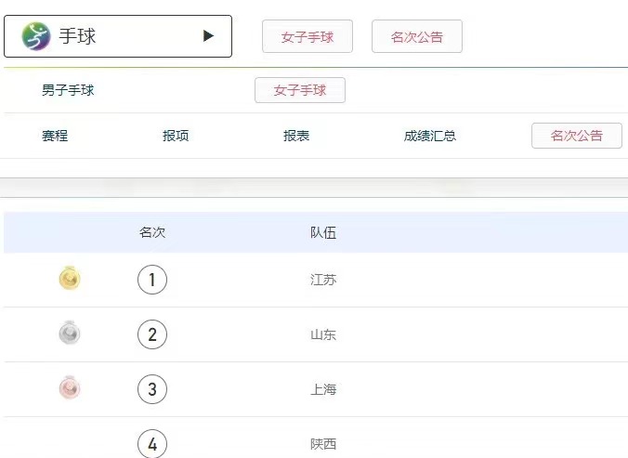Screen dimensions: 628x458
Task: Expand the 手球 sport dropdown arrow
Action: (x=208, y=36)
